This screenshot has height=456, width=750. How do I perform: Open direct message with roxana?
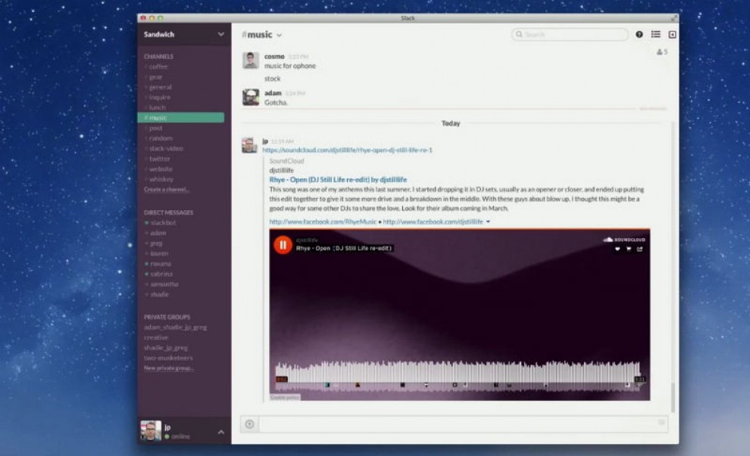(x=161, y=264)
